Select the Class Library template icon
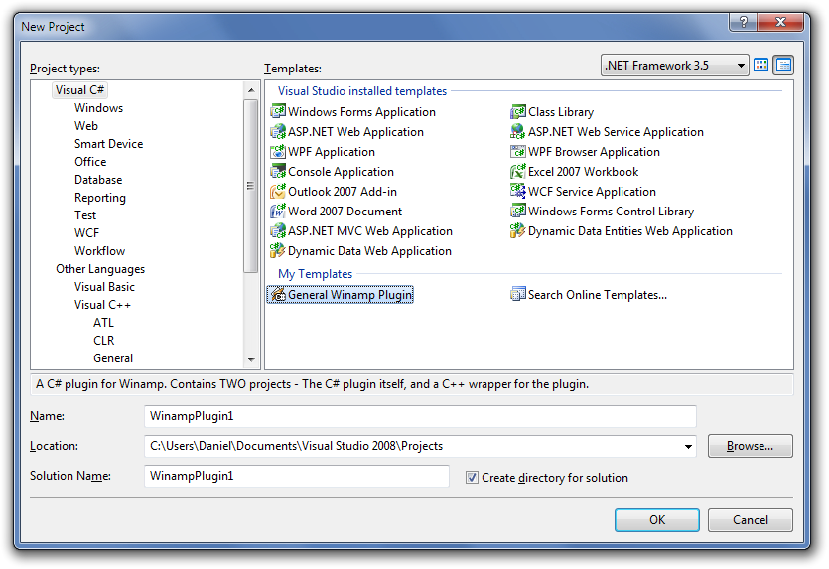The height and width of the screenshot is (569, 829). (518, 111)
